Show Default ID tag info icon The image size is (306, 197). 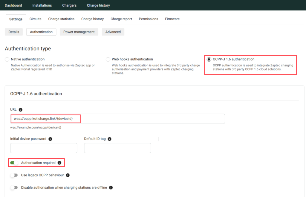point(109,139)
